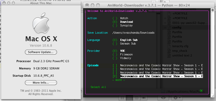Click the cyan 'Language' label
Screen dimensions: 216x101
pyautogui.click(x=94, y=40)
